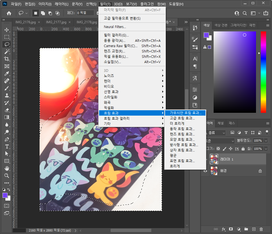Open 종류 layer filter dropdown

click(216, 133)
